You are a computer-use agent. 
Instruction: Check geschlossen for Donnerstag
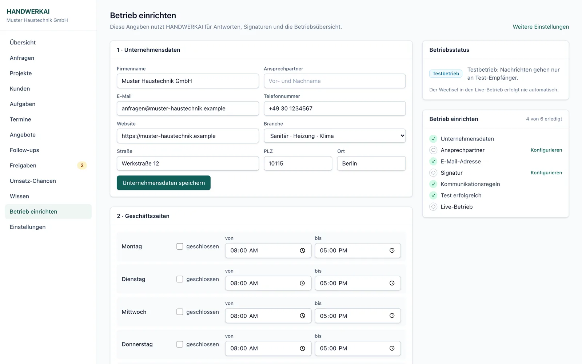180,344
